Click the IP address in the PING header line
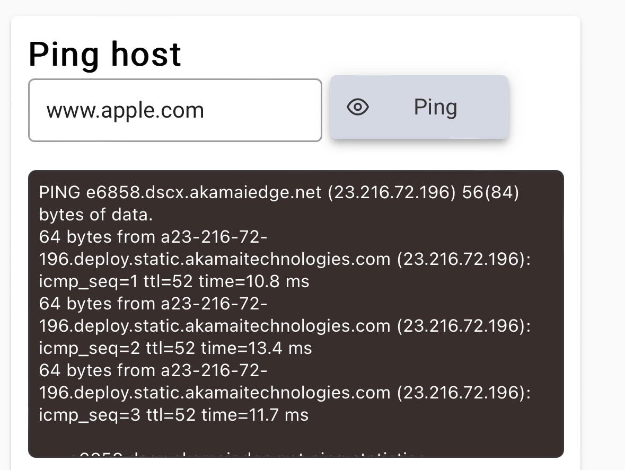Image resolution: width=625 pixels, height=470 pixels. 391,192
